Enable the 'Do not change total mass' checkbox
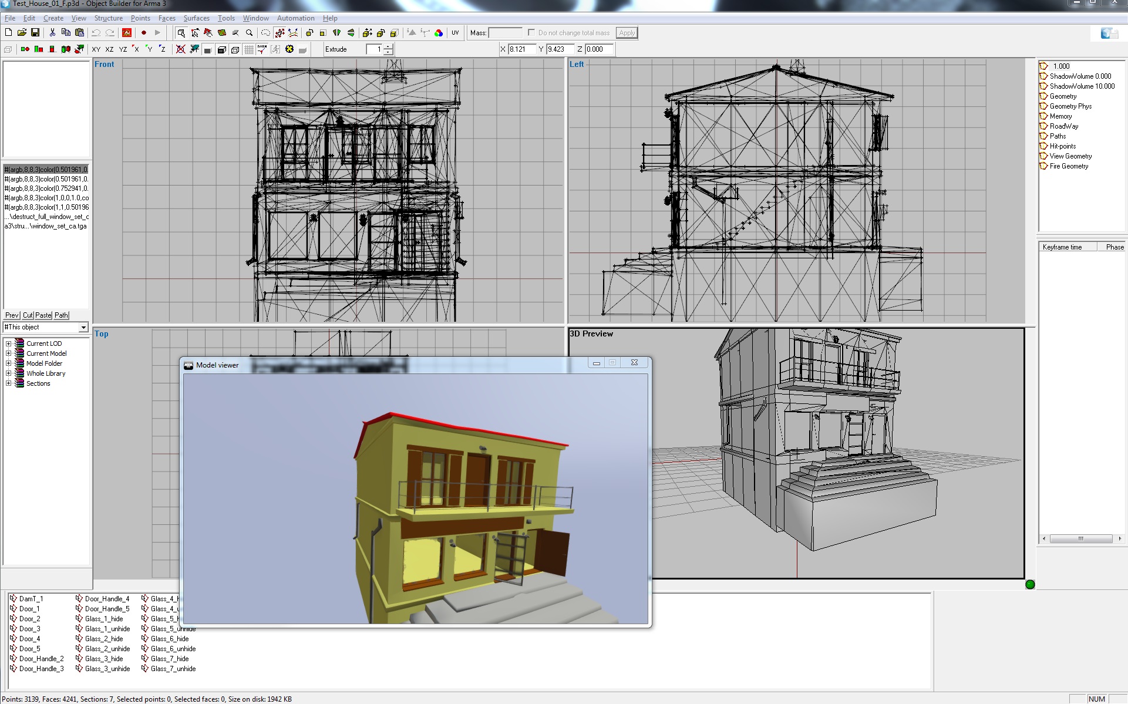Screen dimensions: 1128x704 [530, 33]
